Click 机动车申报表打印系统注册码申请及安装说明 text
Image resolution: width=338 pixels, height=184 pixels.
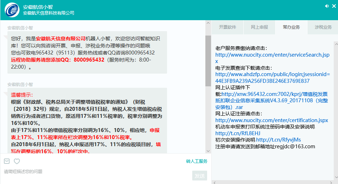point(265,127)
